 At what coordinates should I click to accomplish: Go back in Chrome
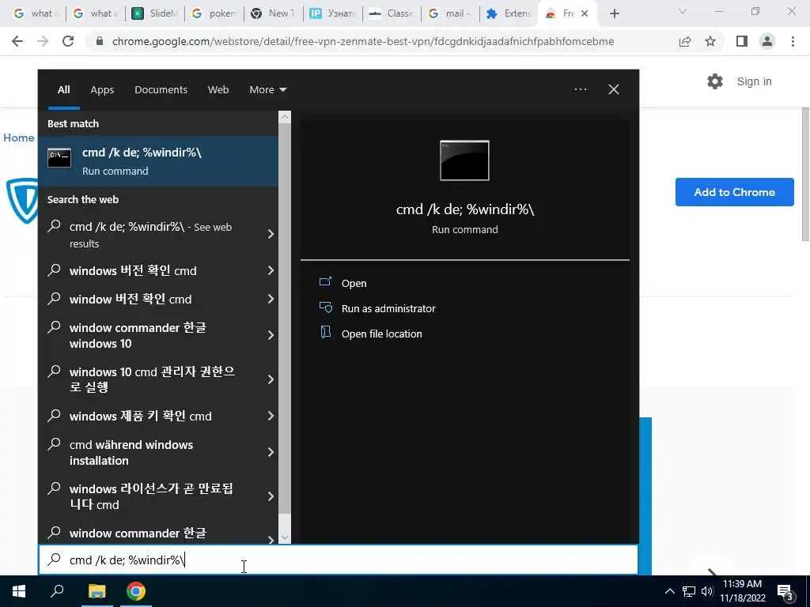coord(17,41)
